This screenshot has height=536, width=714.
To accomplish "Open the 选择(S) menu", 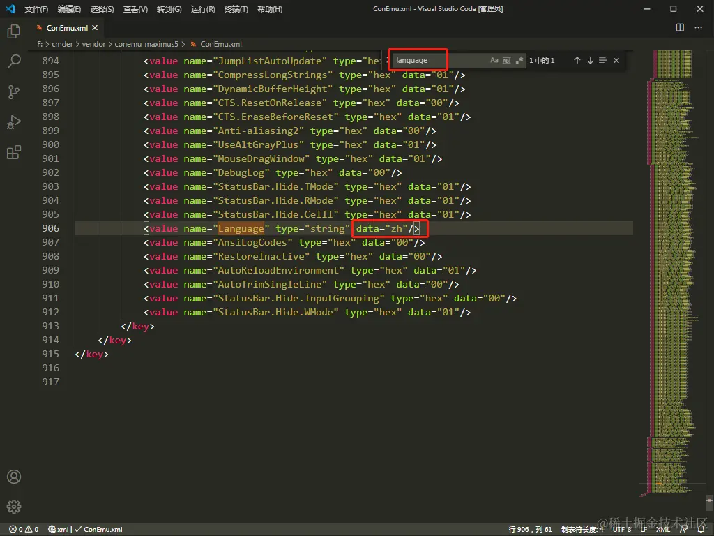I will click(102, 9).
